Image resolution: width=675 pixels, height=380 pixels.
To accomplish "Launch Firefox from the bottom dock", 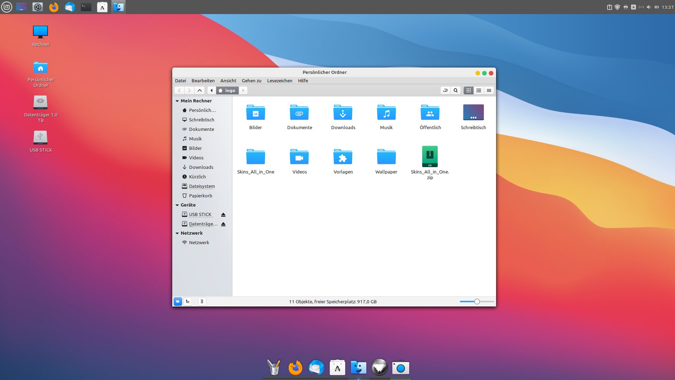I will coord(295,368).
